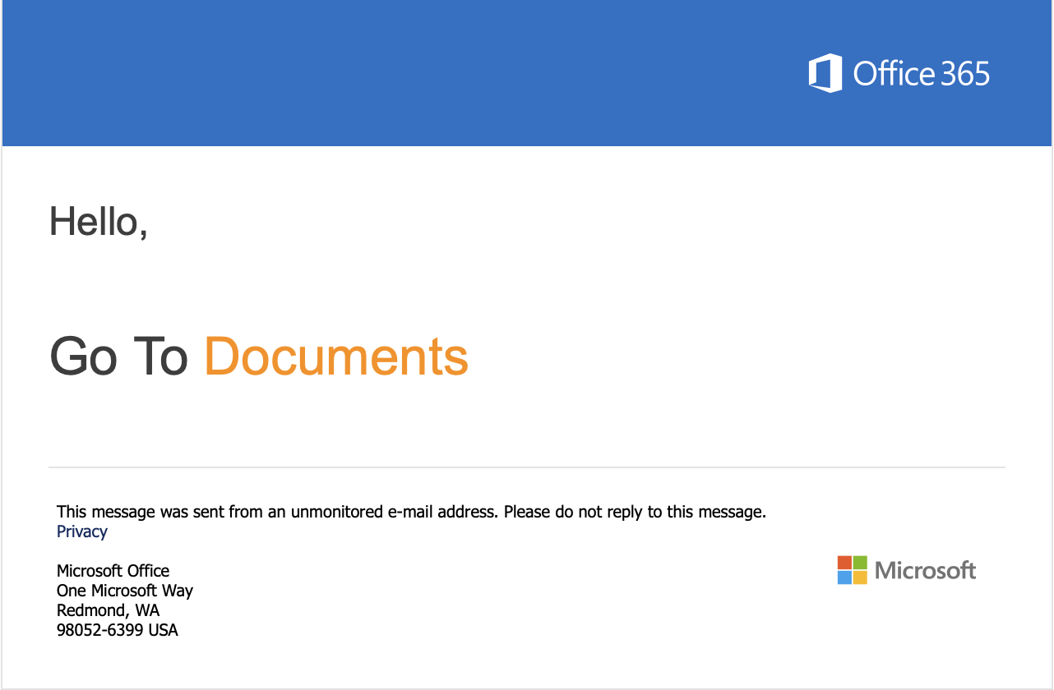Click the One Microsoft Way text
Viewport: 1054px width, 690px height.
coord(124,591)
